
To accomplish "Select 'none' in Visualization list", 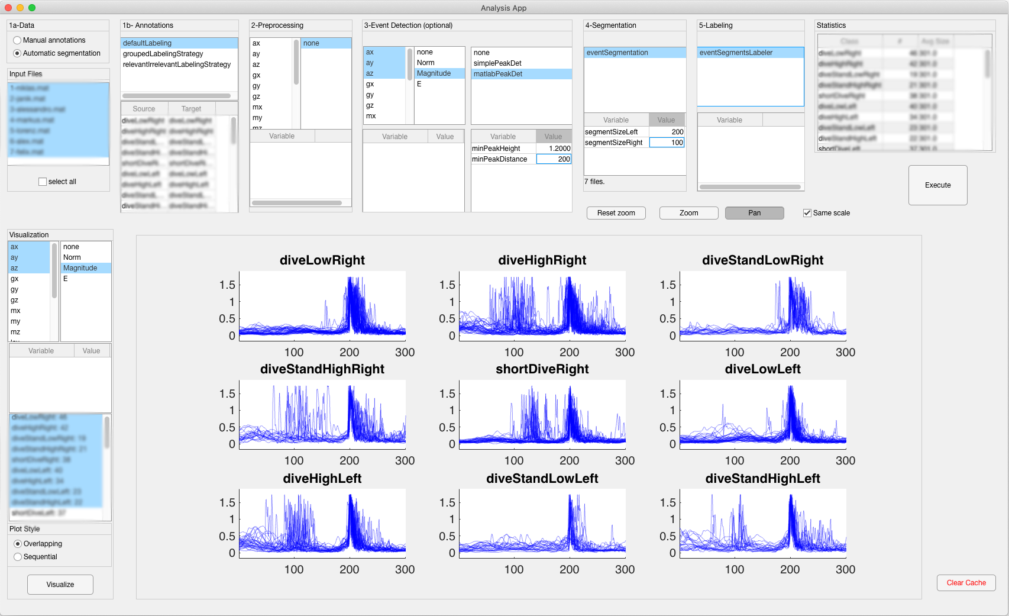I will click(86, 247).
